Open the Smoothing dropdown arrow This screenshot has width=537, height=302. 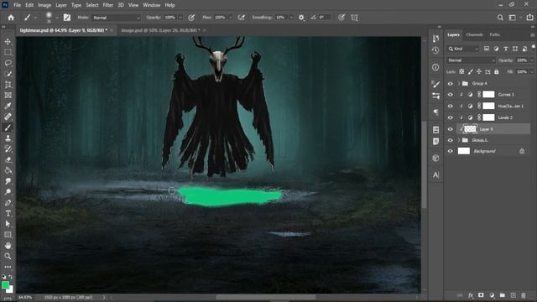[x=291, y=18]
